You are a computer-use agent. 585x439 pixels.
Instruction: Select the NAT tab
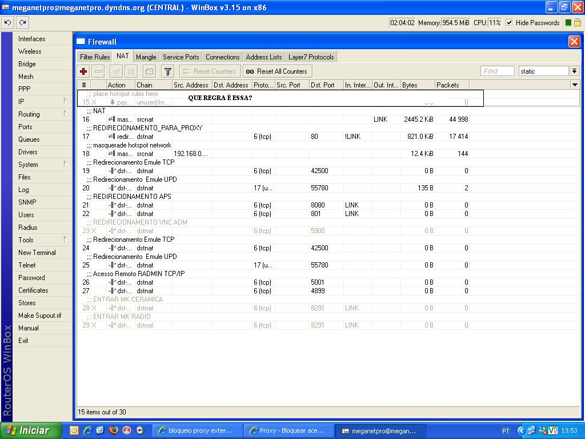point(122,56)
